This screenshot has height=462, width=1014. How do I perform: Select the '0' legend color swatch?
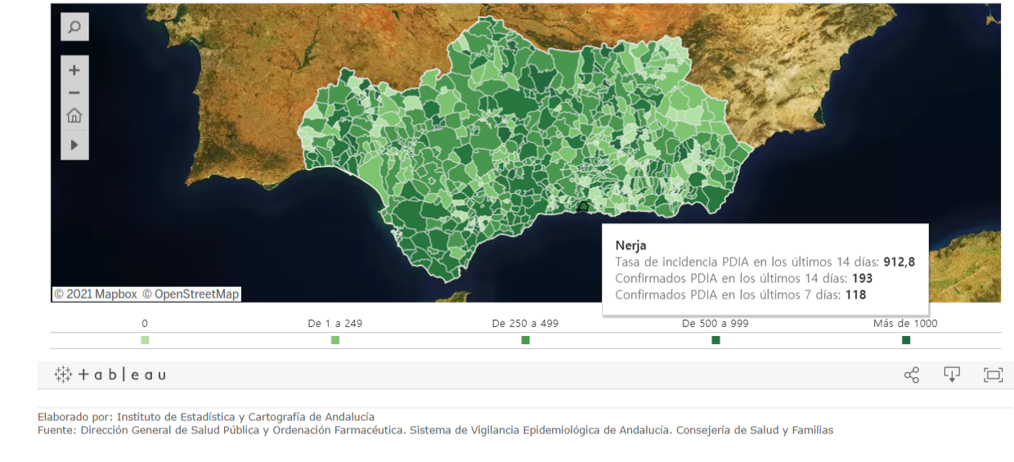[145, 340]
